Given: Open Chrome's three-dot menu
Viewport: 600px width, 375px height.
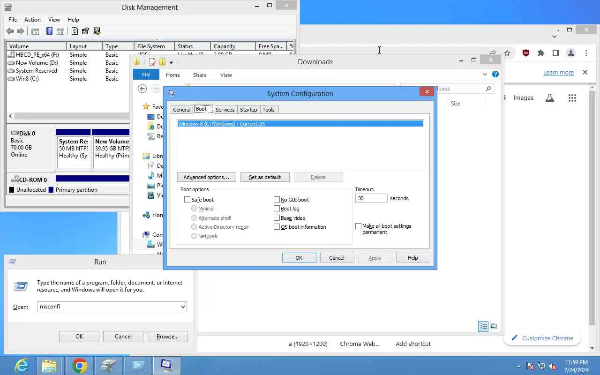Looking at the screenshot, I should (586, 53).
